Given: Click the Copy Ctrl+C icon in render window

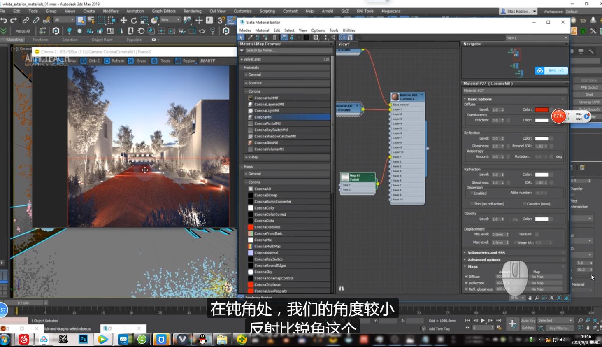Looking at the screenshot, I should click(x=91, y=61).
